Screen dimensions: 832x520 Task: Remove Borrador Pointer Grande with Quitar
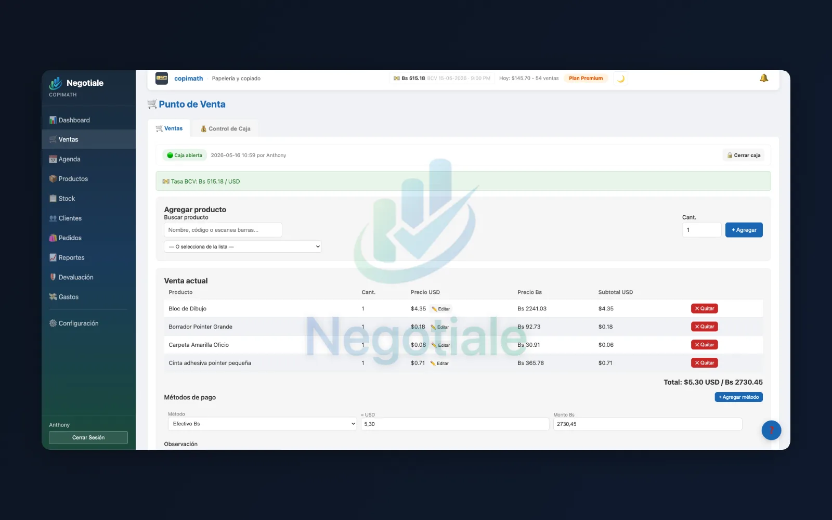tap(705, 327)
